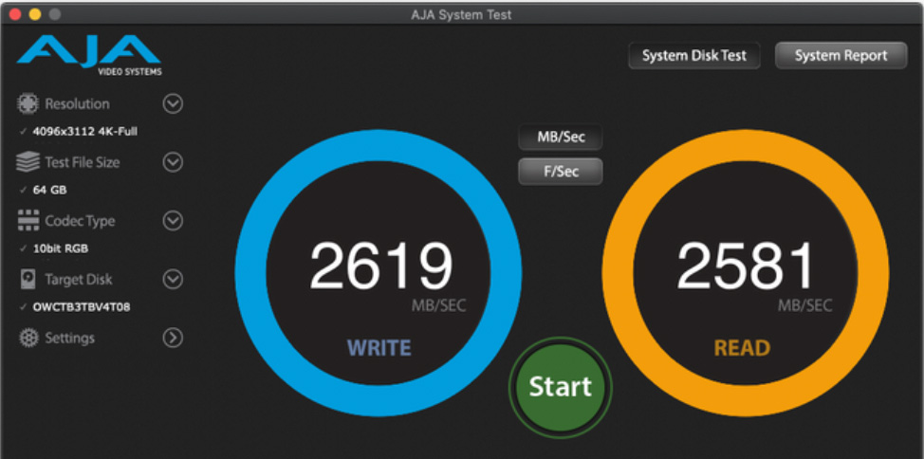
Task: Expand the Codec Type dropdown chevron
Action: tap(173, 221)
